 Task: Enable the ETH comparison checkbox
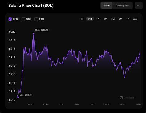[36, 19]
